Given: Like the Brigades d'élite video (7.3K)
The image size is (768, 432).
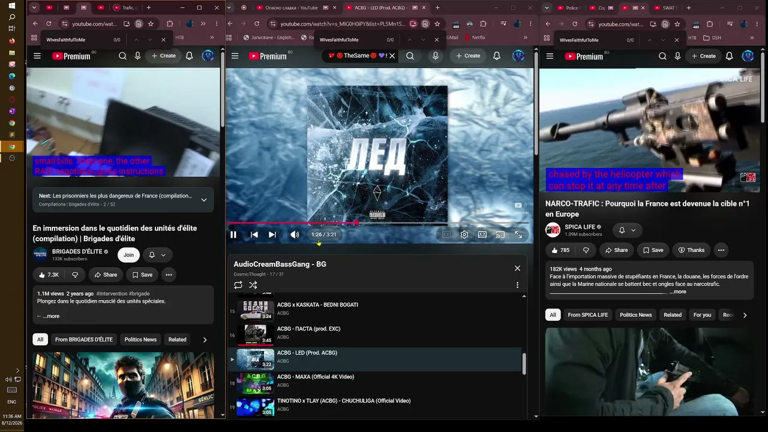Looking at the screenshot, I should coord(49,275).
